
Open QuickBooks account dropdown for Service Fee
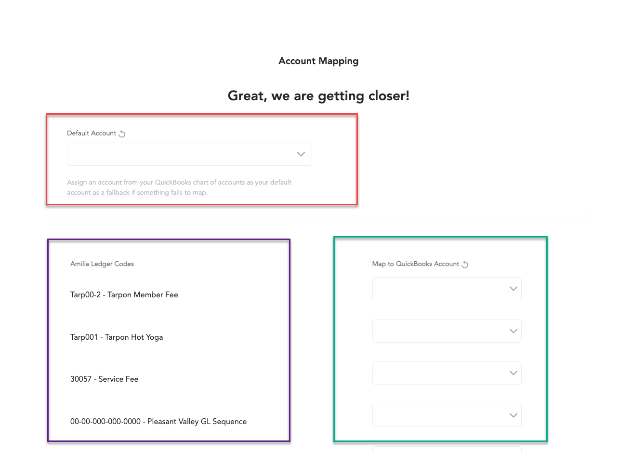(x=447, y=373)
